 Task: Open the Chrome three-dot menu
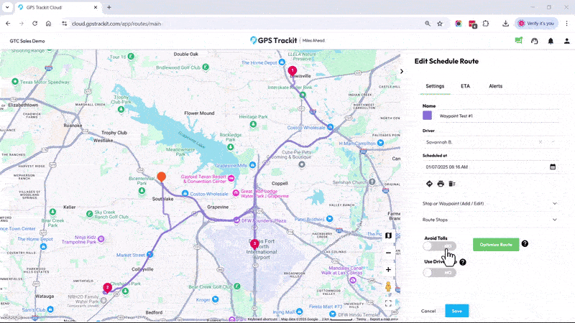tap(566, 24)
